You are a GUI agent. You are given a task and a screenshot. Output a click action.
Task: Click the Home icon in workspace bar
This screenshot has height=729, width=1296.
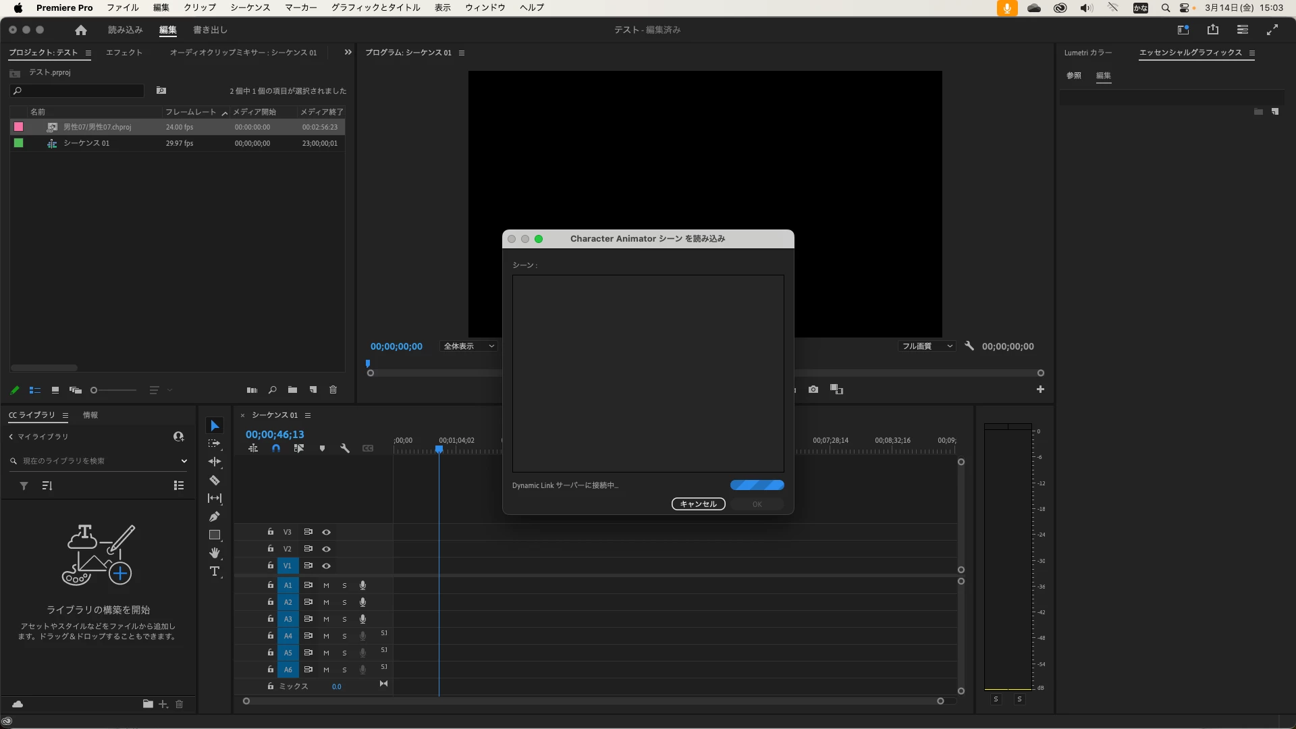[81, 30]
